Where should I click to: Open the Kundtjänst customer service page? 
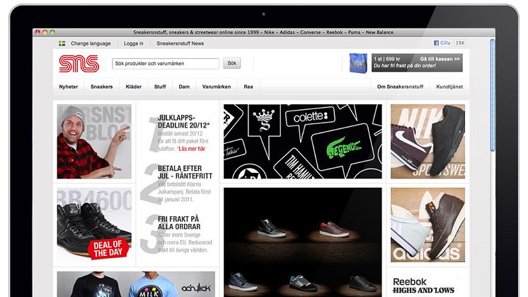point(449,86)
